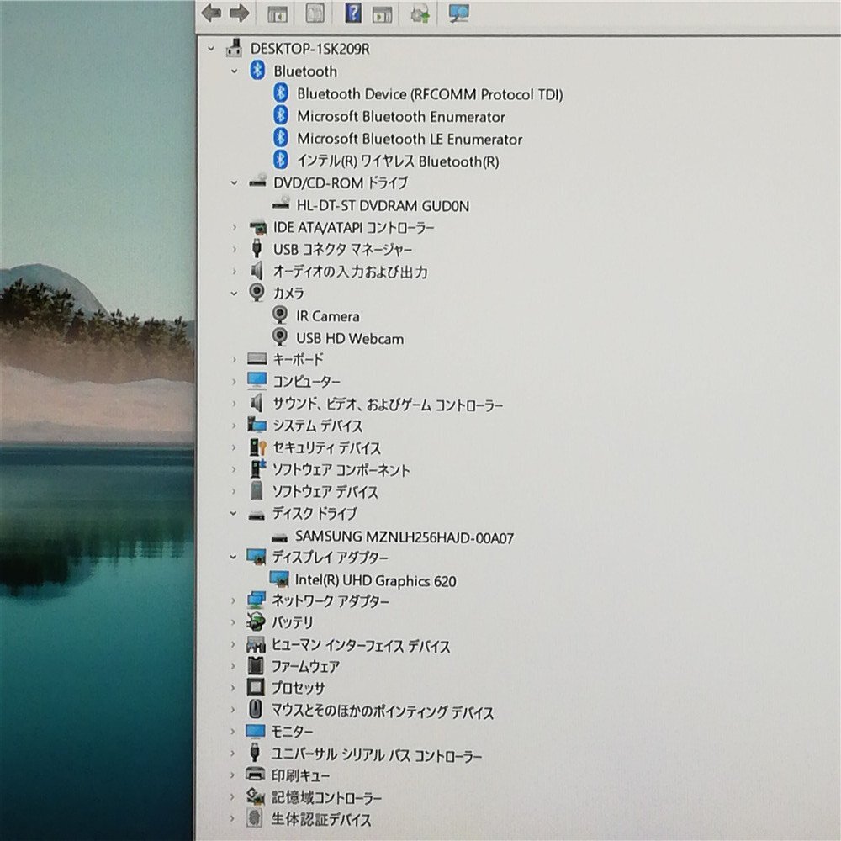Viewport: 841px width, 841px height.
Task: Expand the ネットワーク アダプター category
Action: click(233, 600)
